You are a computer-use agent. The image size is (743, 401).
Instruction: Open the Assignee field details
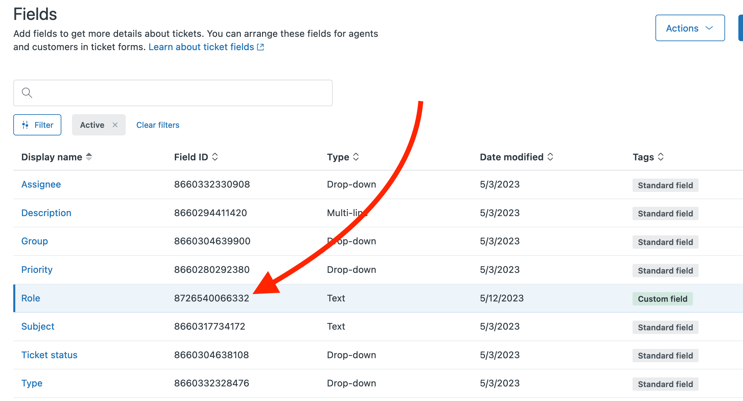(x=41, y=184)
